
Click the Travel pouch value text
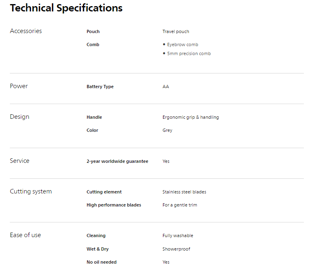point(176,31)
